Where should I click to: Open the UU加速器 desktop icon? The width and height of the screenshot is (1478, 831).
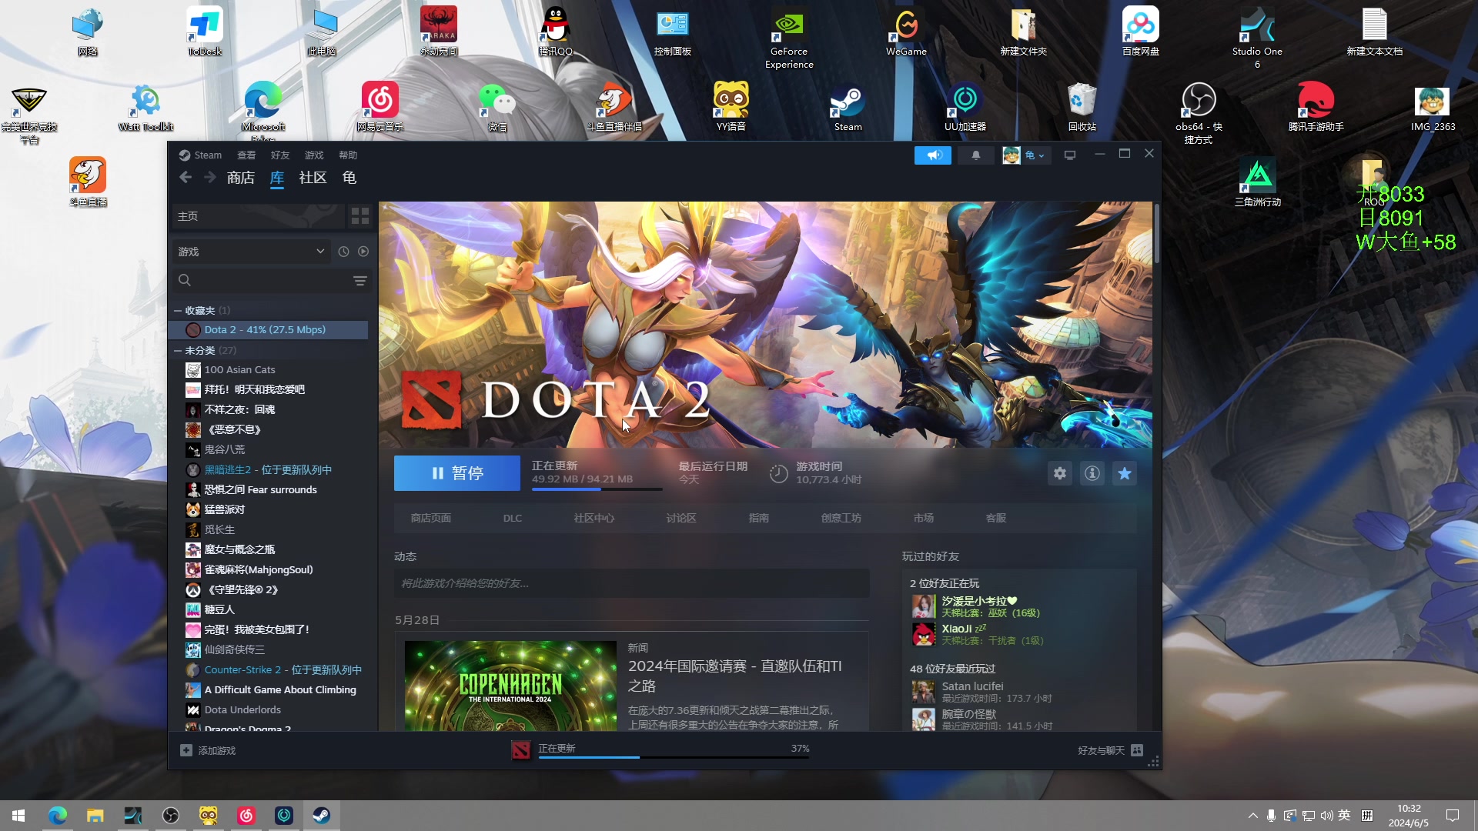pyautogui.click(x=965, y=107)
